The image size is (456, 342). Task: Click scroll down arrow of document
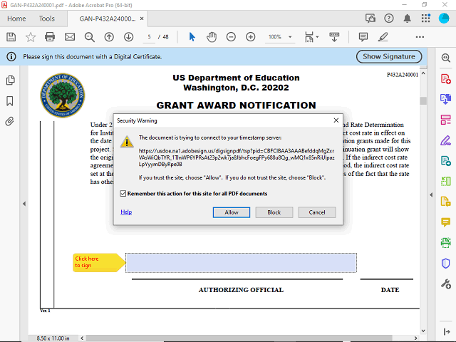tap(423, 331)
